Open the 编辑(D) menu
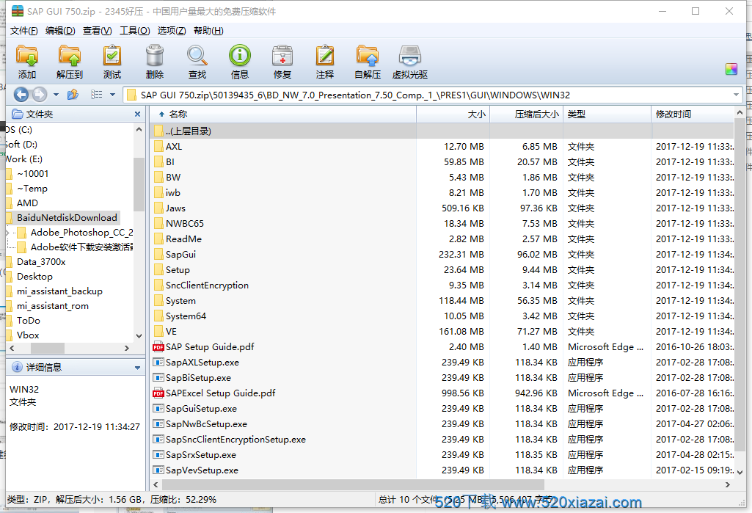 point(60,31)
